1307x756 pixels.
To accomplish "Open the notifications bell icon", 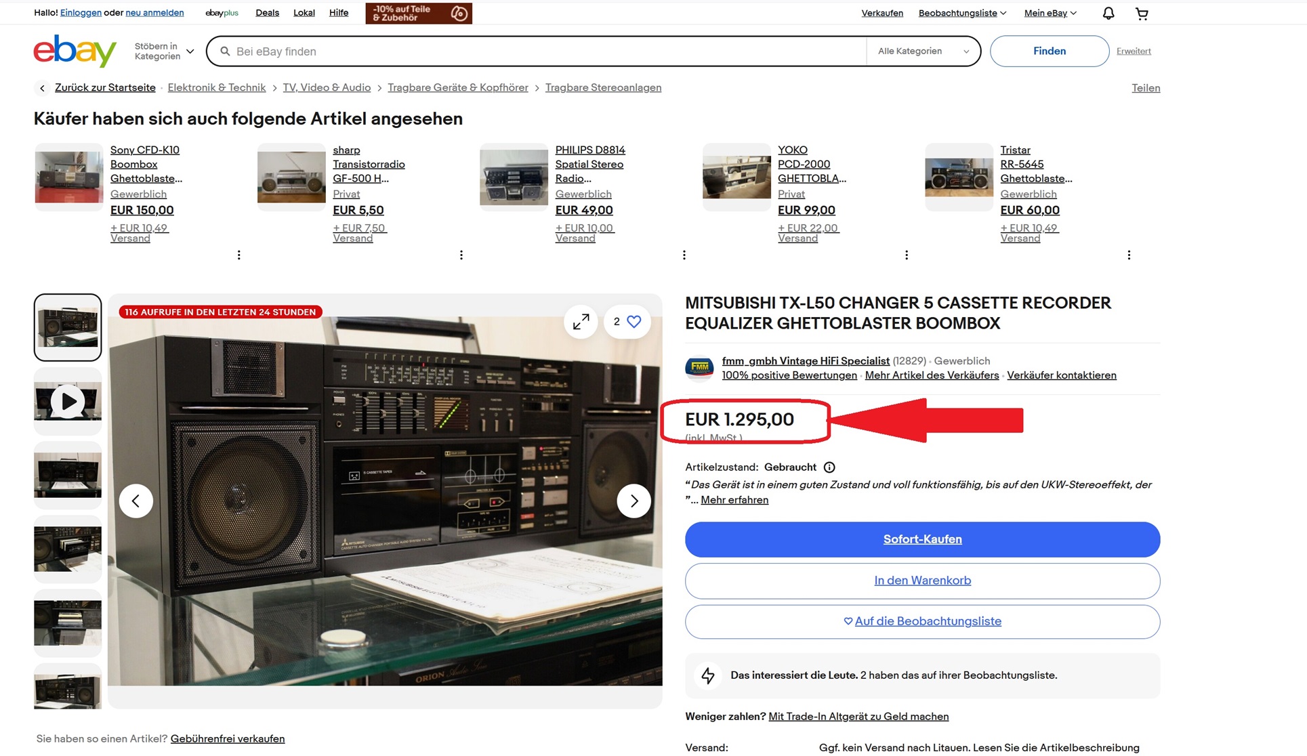I will pyautogui.click(x=1108, y=13).
